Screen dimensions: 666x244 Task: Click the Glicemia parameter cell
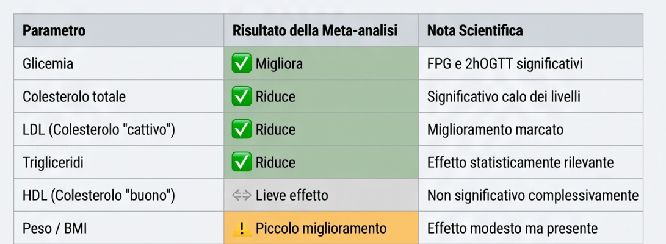(119, 63)
